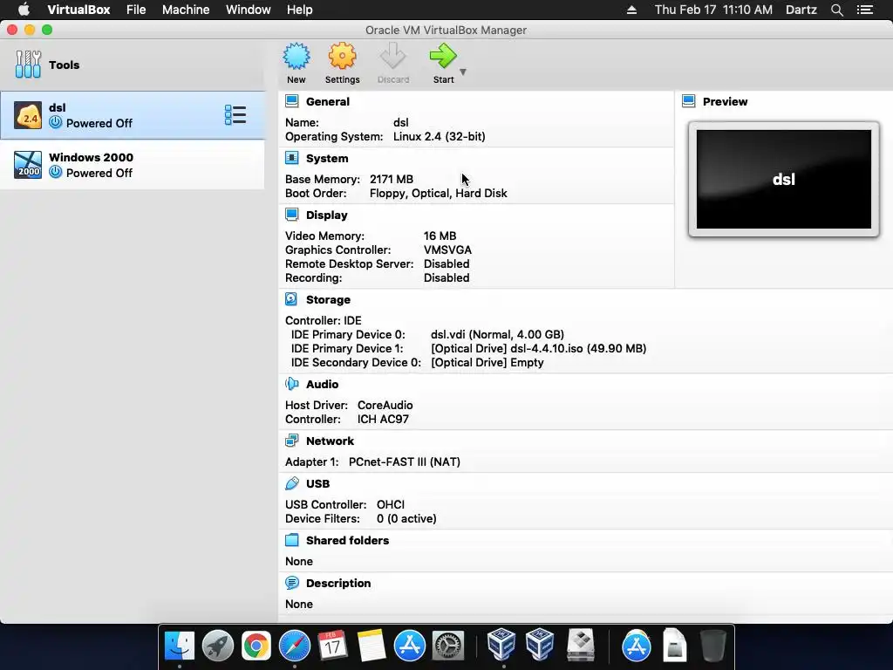Open the File menu
Viewport: 893px width, 670px height.
pos(136,10)
